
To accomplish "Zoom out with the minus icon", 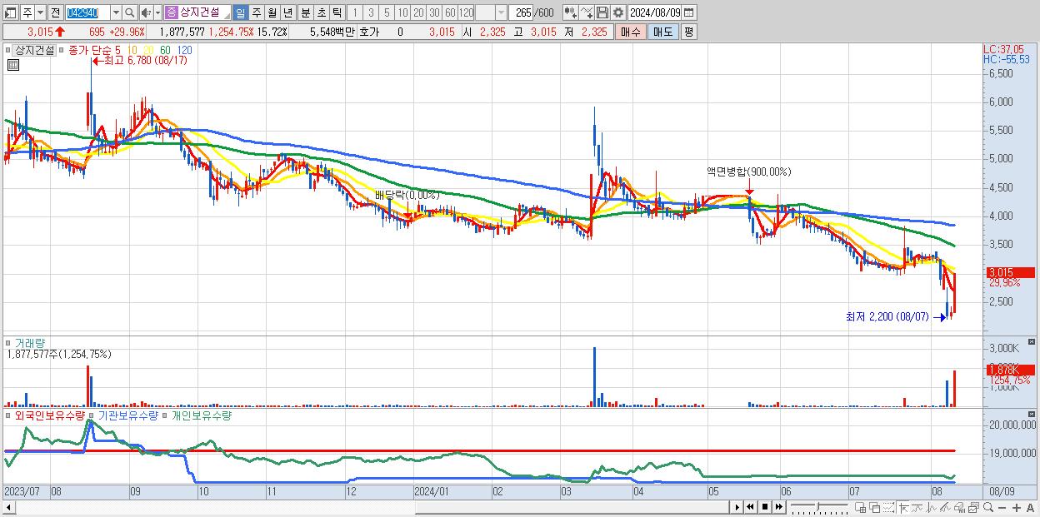I will coord(1002,508).
